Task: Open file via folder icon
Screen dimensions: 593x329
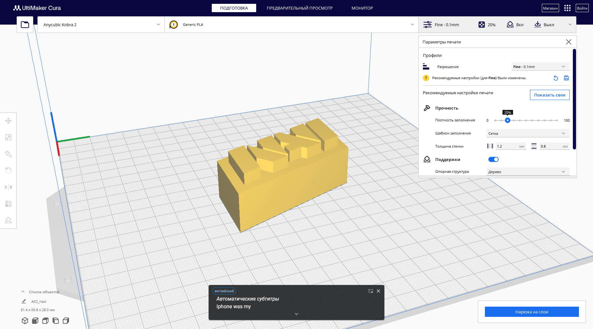Action: click(x=25, y=25)
